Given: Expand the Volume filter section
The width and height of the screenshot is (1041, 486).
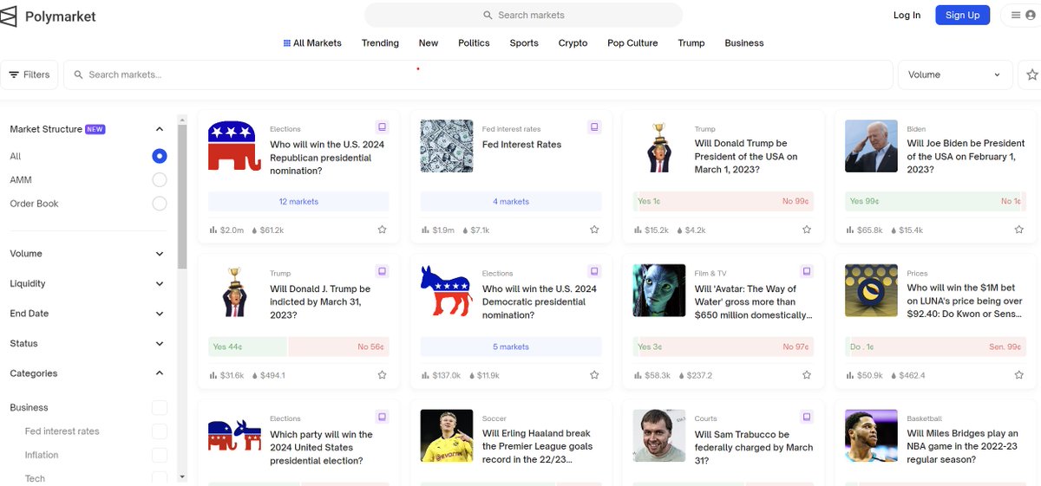Looking at the screenshot, I should [x=159, y=254].
